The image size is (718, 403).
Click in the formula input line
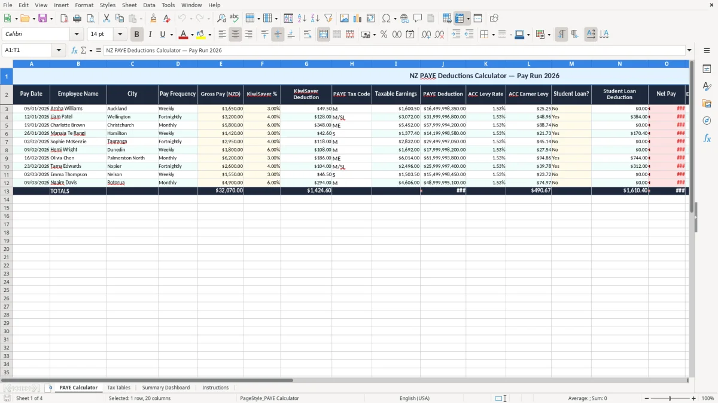394,50
